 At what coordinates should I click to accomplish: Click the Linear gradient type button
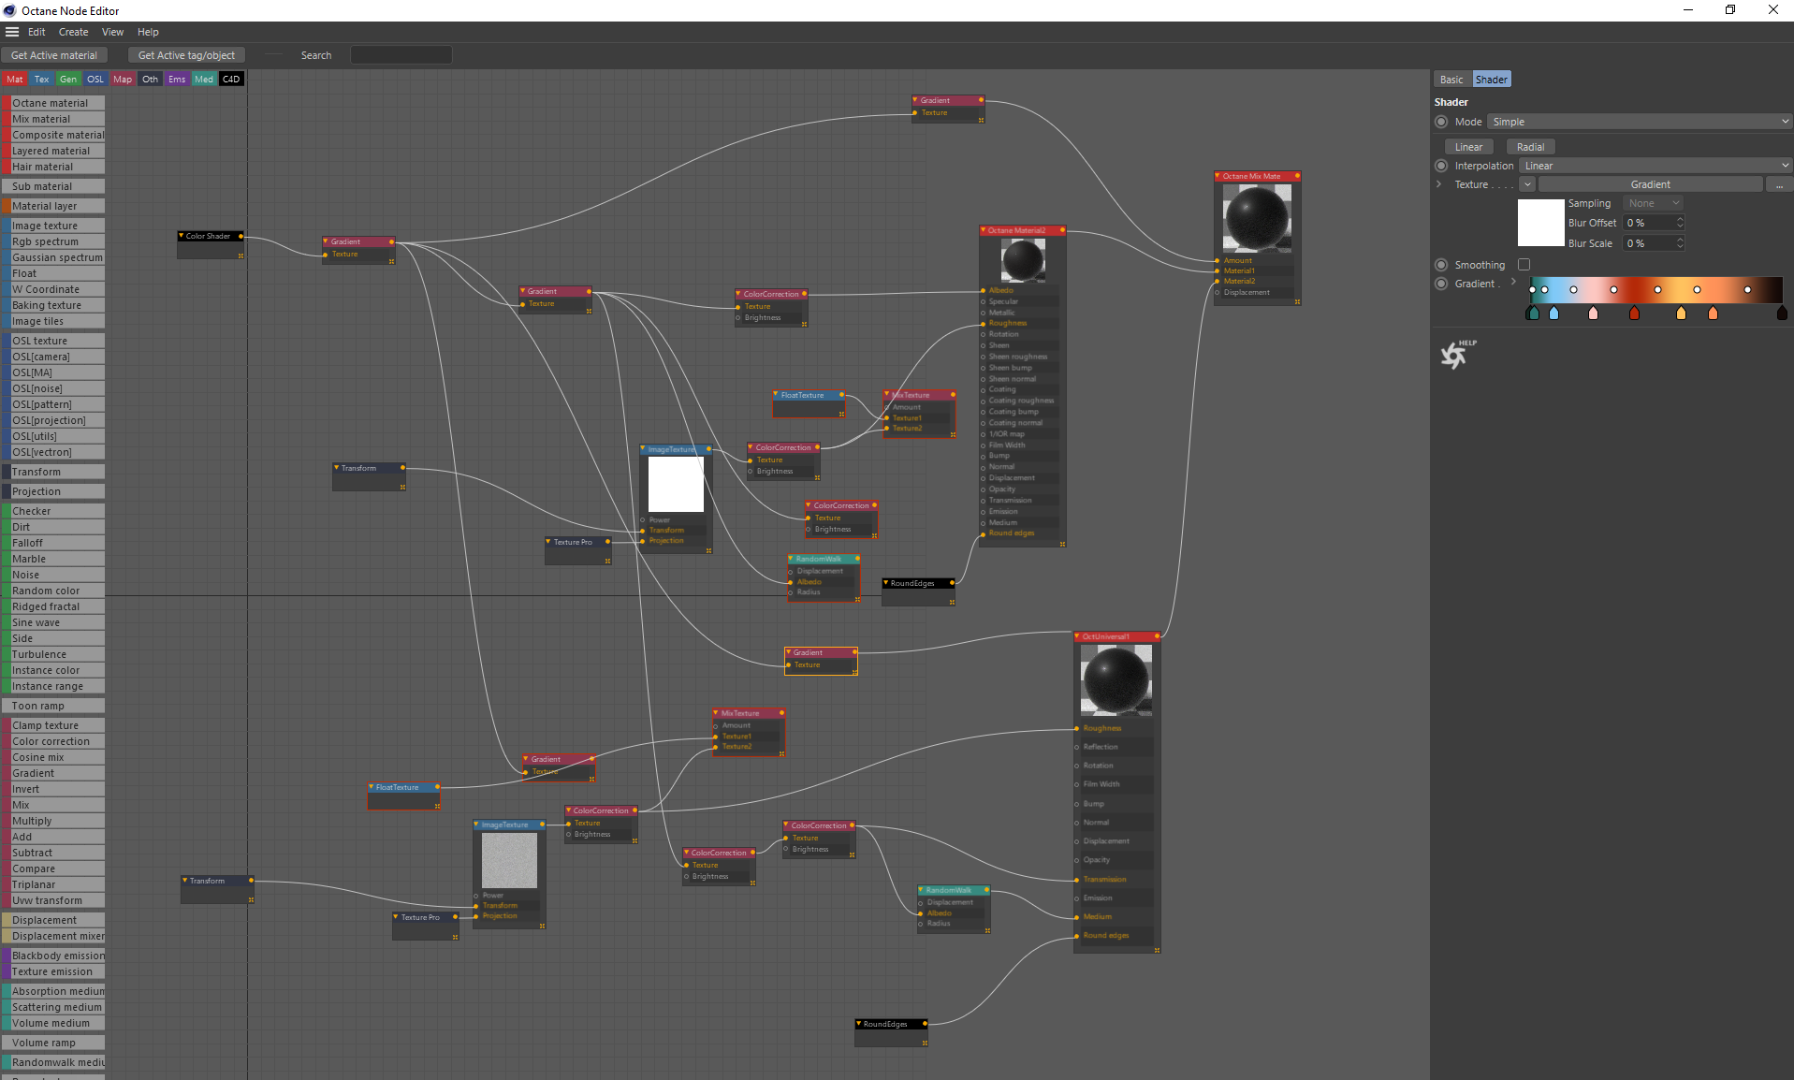click(x=1468, y=147)
